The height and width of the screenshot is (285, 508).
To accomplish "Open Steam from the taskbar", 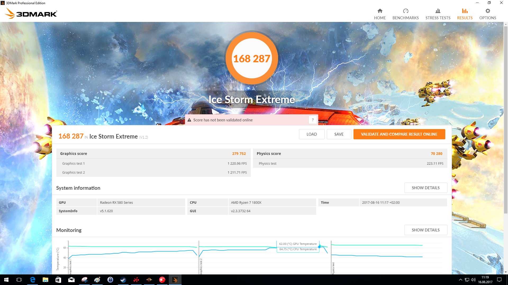I will point(123,280).
